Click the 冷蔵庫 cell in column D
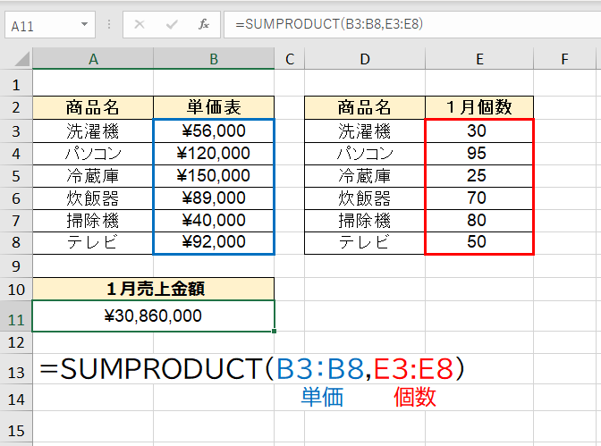Viewport: 601px width, 446px height. point(365,175)
